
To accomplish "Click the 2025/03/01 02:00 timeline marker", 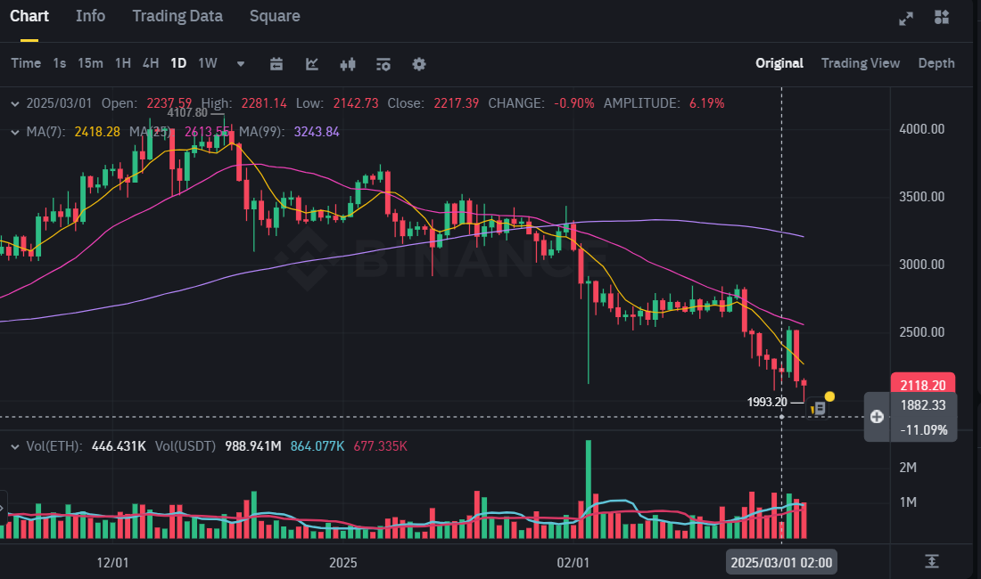I will click(780, 562).
